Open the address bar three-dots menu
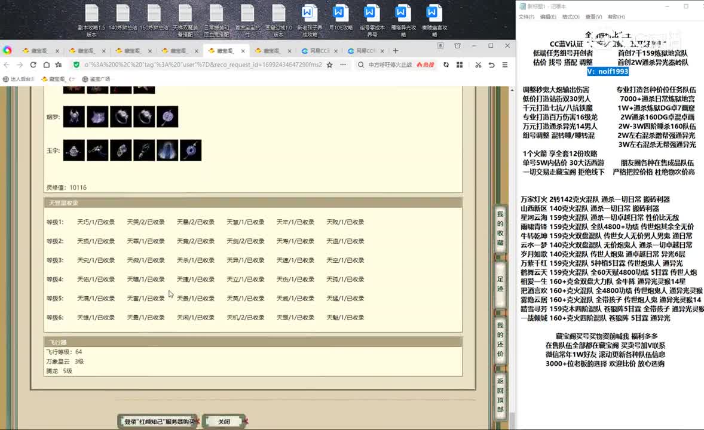Viewport: 704px width, 430px height. coord(343,64)
